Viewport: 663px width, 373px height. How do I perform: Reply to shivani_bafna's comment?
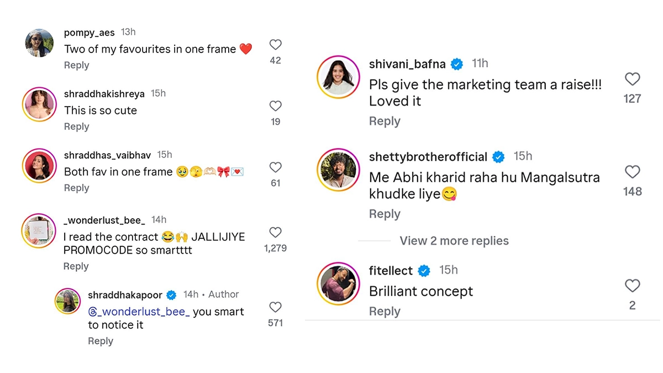385,121
